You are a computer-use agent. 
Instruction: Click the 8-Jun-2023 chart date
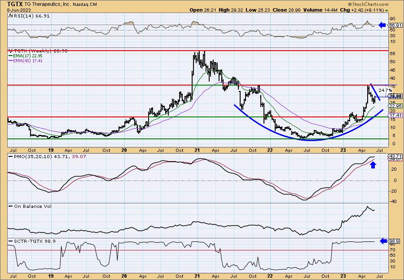[19, 10]
